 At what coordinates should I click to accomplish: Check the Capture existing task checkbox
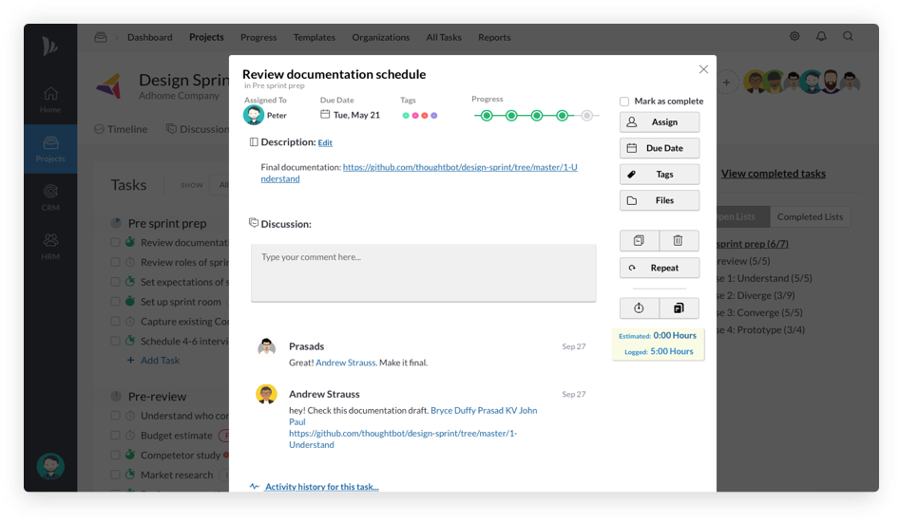point(115,321)
